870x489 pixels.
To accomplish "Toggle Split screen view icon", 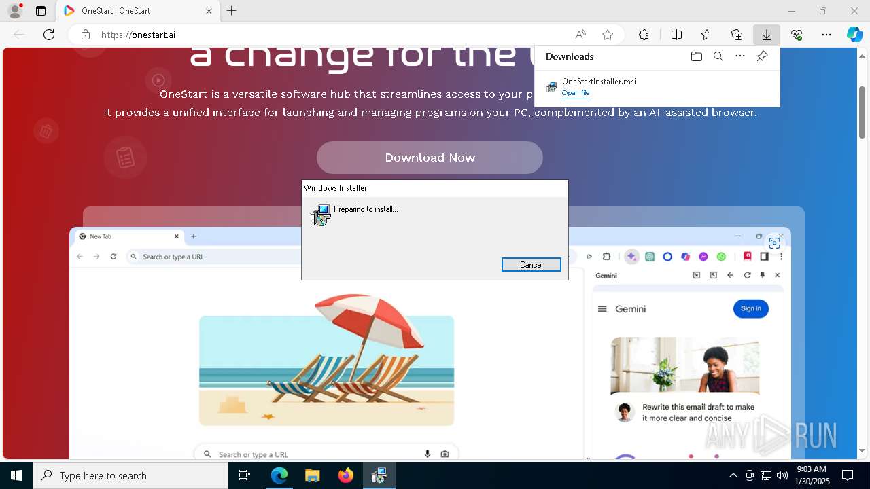I will 677,35.
